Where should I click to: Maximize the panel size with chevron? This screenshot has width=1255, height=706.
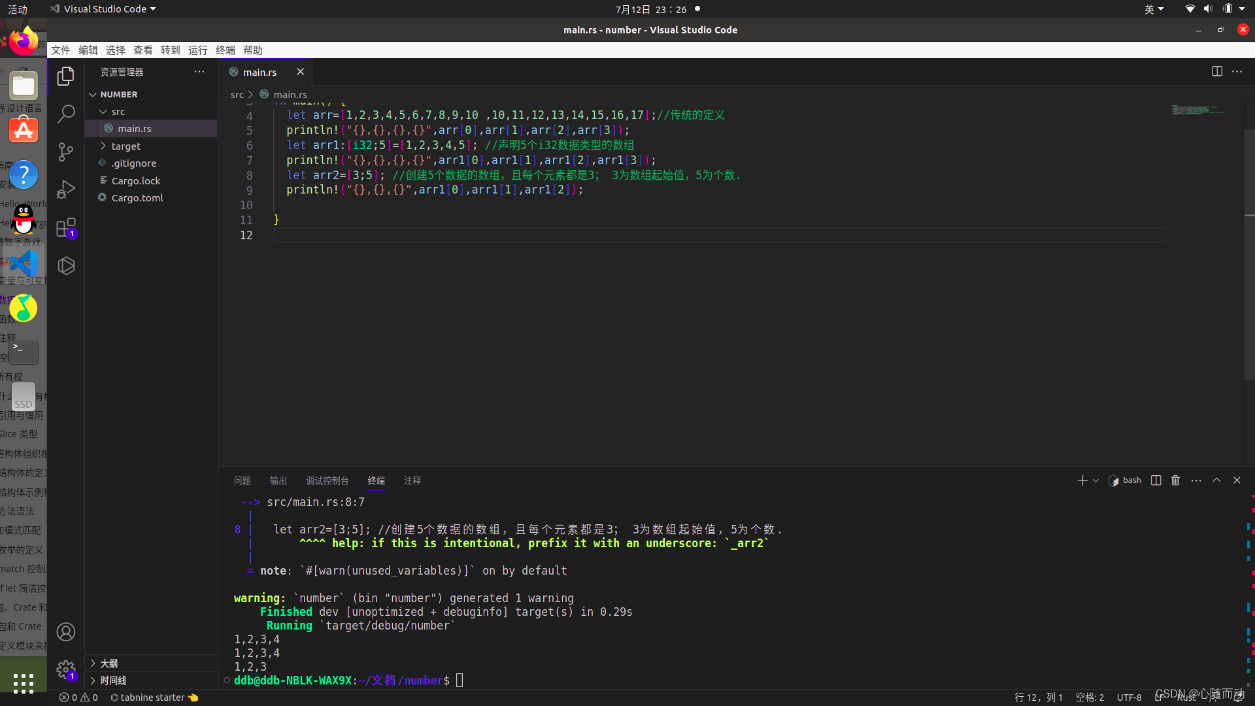coord(1216,480)
